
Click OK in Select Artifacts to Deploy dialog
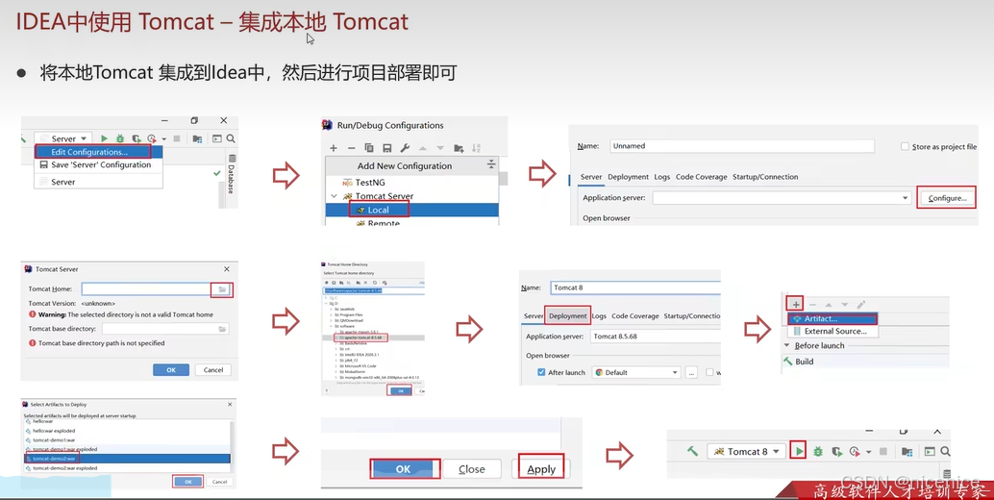(x=188, y=482)
